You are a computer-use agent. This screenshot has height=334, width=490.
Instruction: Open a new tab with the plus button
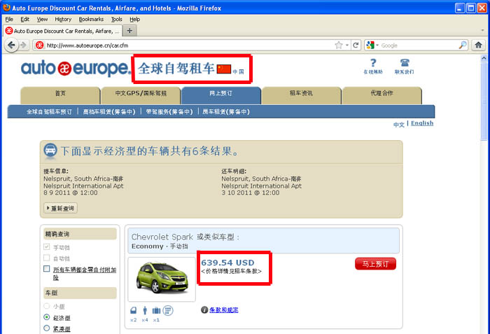[x=129, y=31]
